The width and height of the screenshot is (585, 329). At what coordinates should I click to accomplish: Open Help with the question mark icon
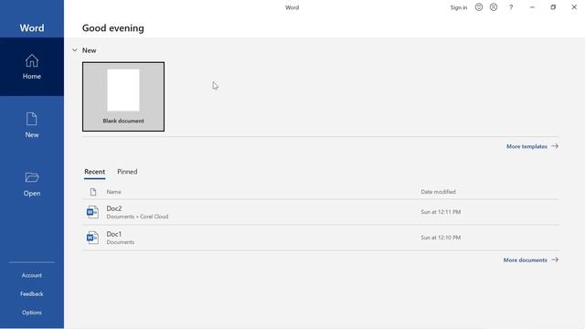click(511, 7)
